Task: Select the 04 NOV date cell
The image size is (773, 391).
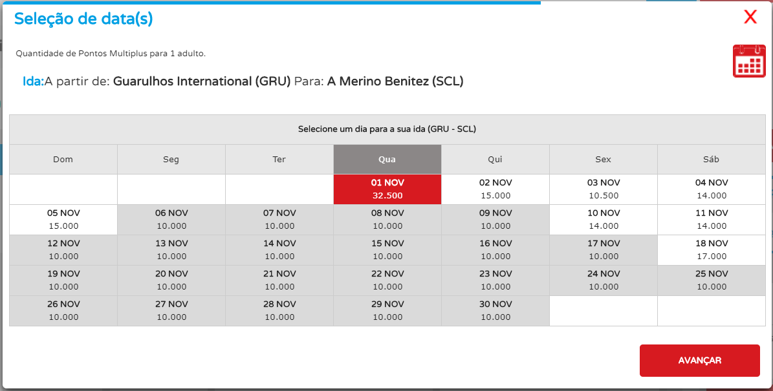Action: (712, 189)
